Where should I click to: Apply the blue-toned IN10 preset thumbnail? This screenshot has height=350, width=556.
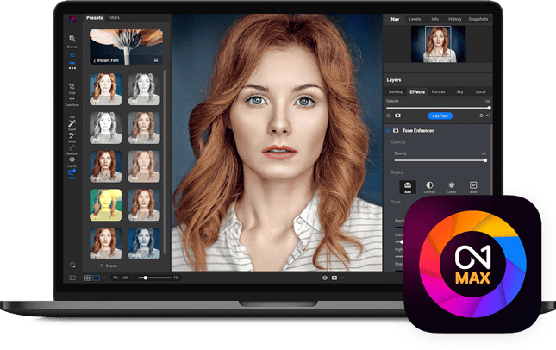[144, 243]
